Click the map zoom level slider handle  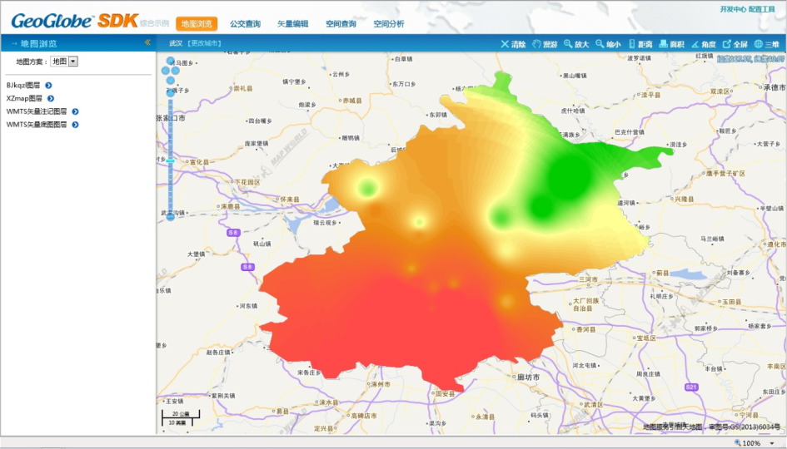pos(170,159)
